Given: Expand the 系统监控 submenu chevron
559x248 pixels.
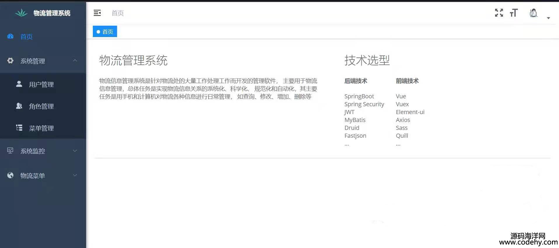Looking at the screenshot, I should click(75, 151).
